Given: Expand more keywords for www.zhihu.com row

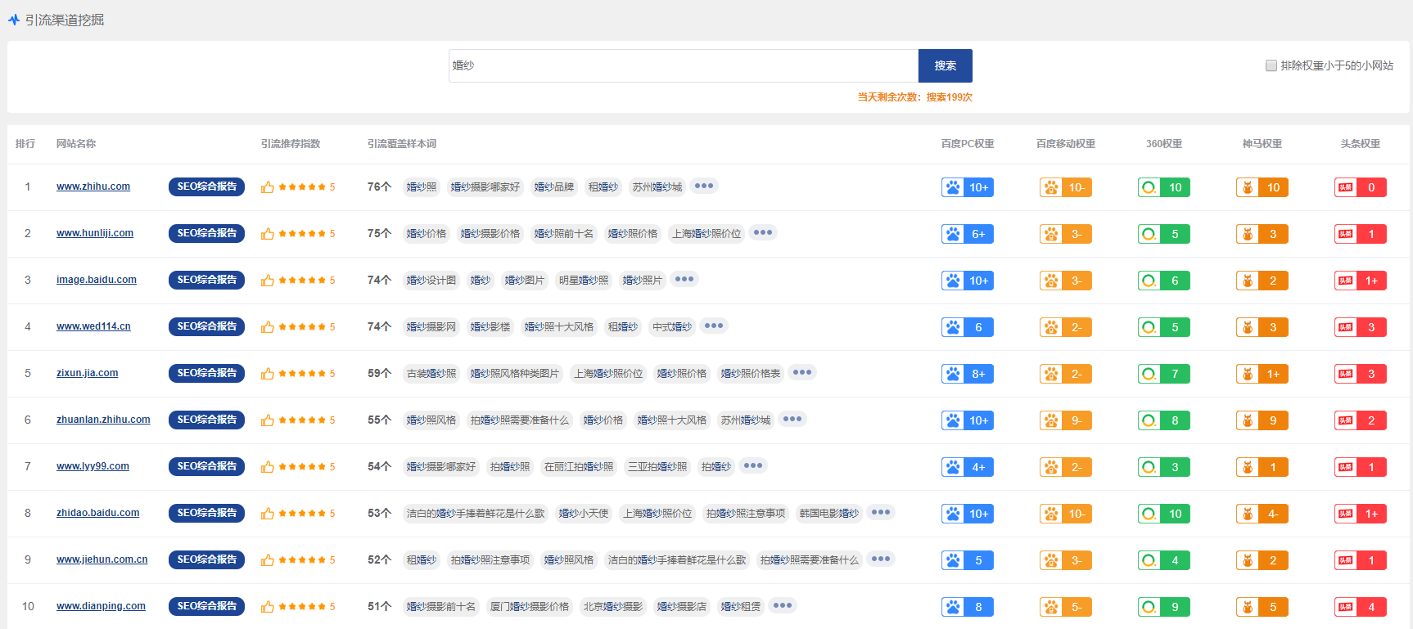Looking at the screenshot, I should pyautogui.click(x=703, y=186).
